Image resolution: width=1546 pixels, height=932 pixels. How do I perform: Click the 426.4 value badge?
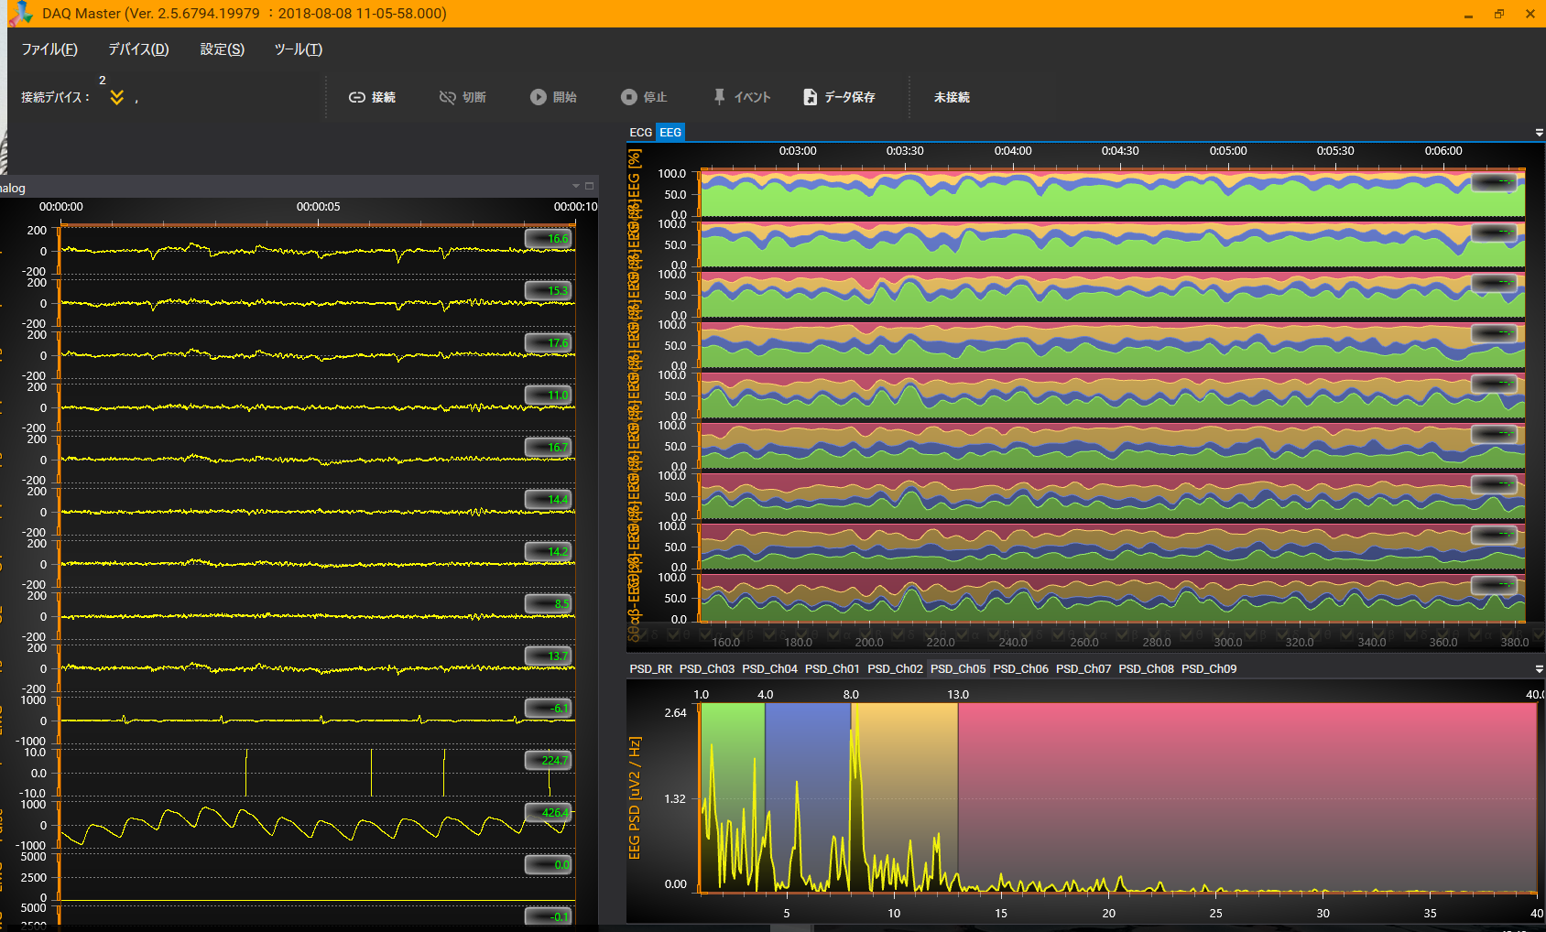click(549, 813)
